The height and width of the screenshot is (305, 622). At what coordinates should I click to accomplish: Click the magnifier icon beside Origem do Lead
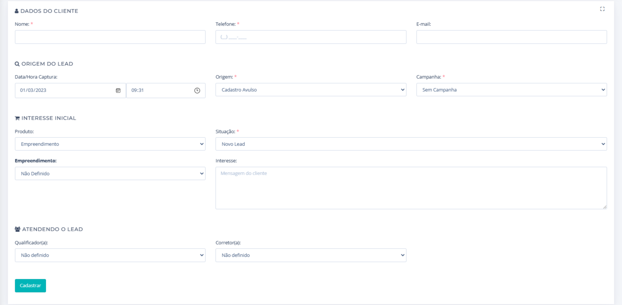click(17, 64)
